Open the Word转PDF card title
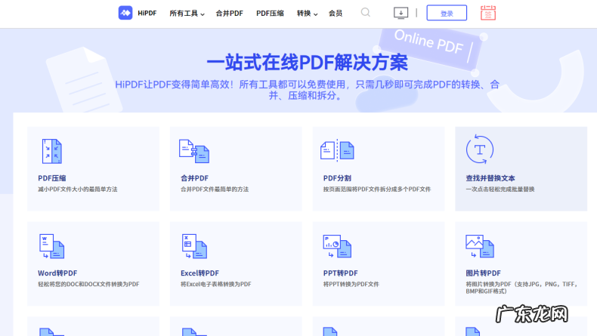The height and width of the screenshot is (336, 597). point(57,273)
